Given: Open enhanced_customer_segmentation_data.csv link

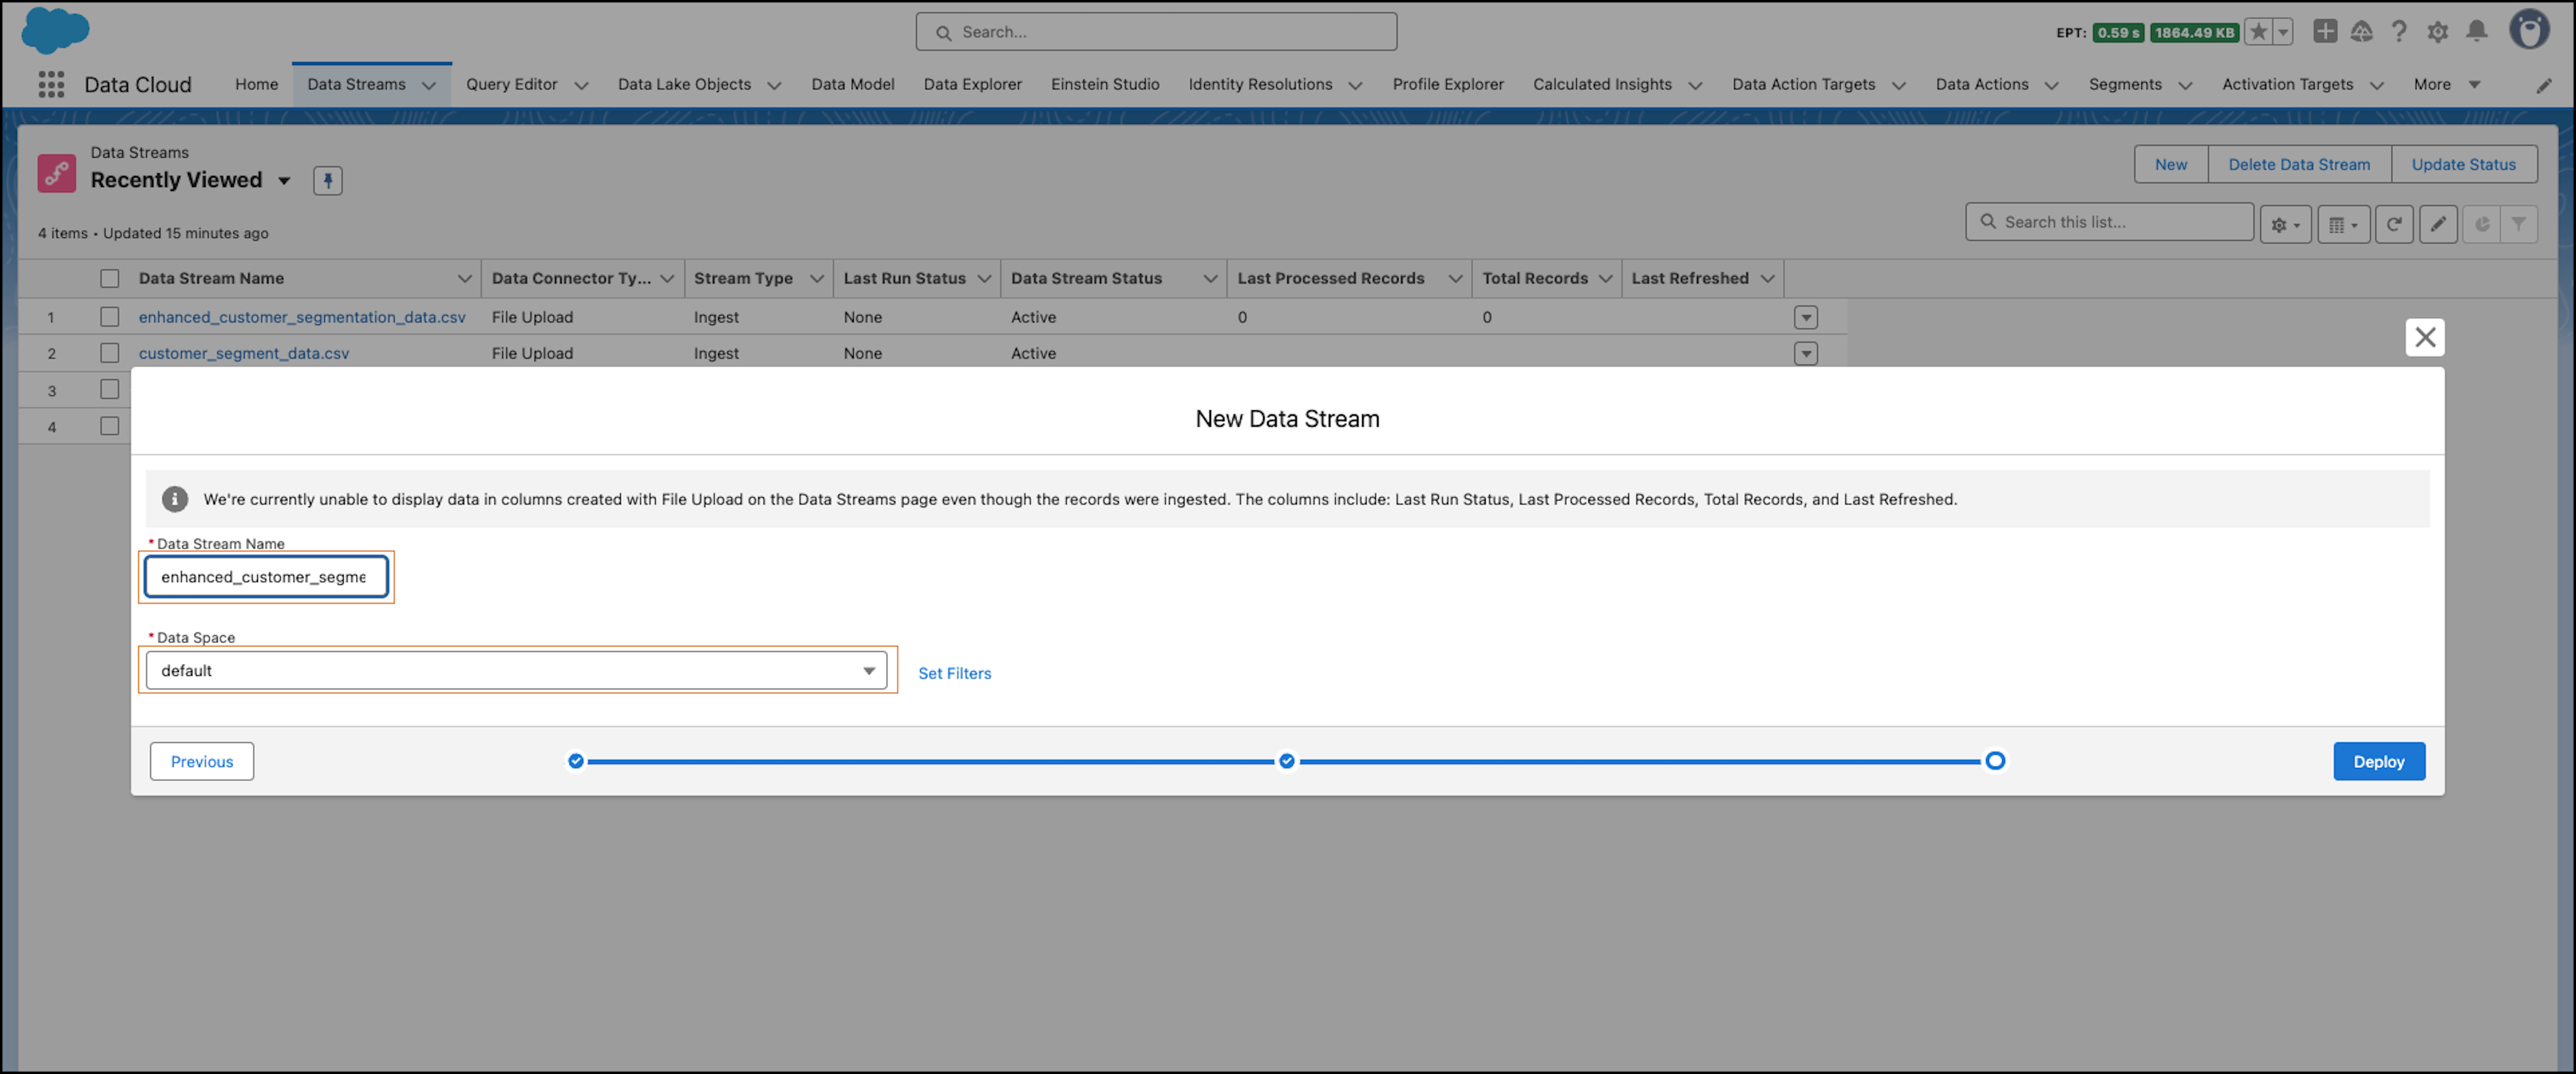Looking at the screenshot, I should pyautogui.click(x=302, y=317).
